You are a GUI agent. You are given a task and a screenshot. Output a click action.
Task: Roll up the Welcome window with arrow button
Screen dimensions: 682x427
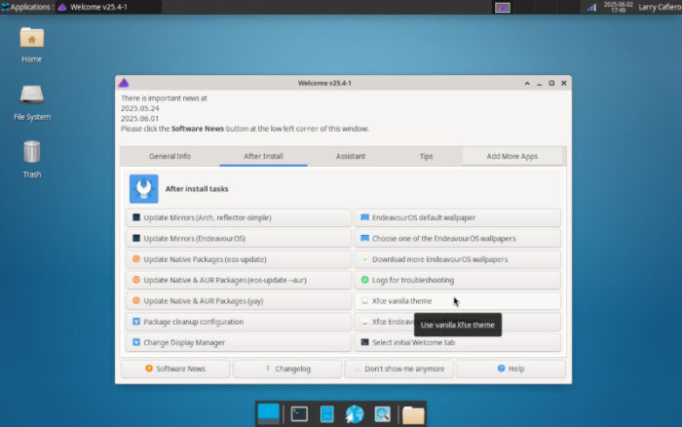point(527,83)
